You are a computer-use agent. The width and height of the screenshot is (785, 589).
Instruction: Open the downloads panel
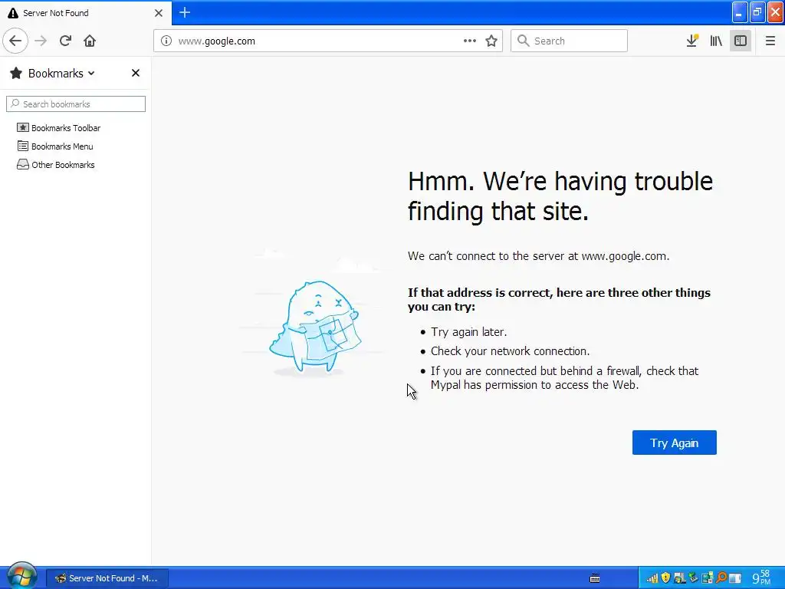click(x=692, y=41)
